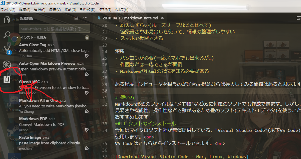
Task: Click line number 30 in the gutter
Action: tap(105, 91)
